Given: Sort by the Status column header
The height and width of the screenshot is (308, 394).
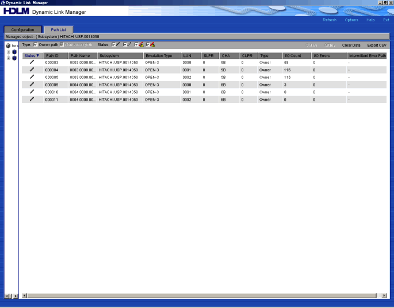Looking at the screenshot, I should click(32, 56).
